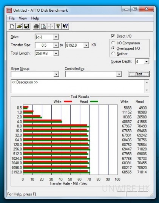Click read value 71028

(x=142, y=149)
